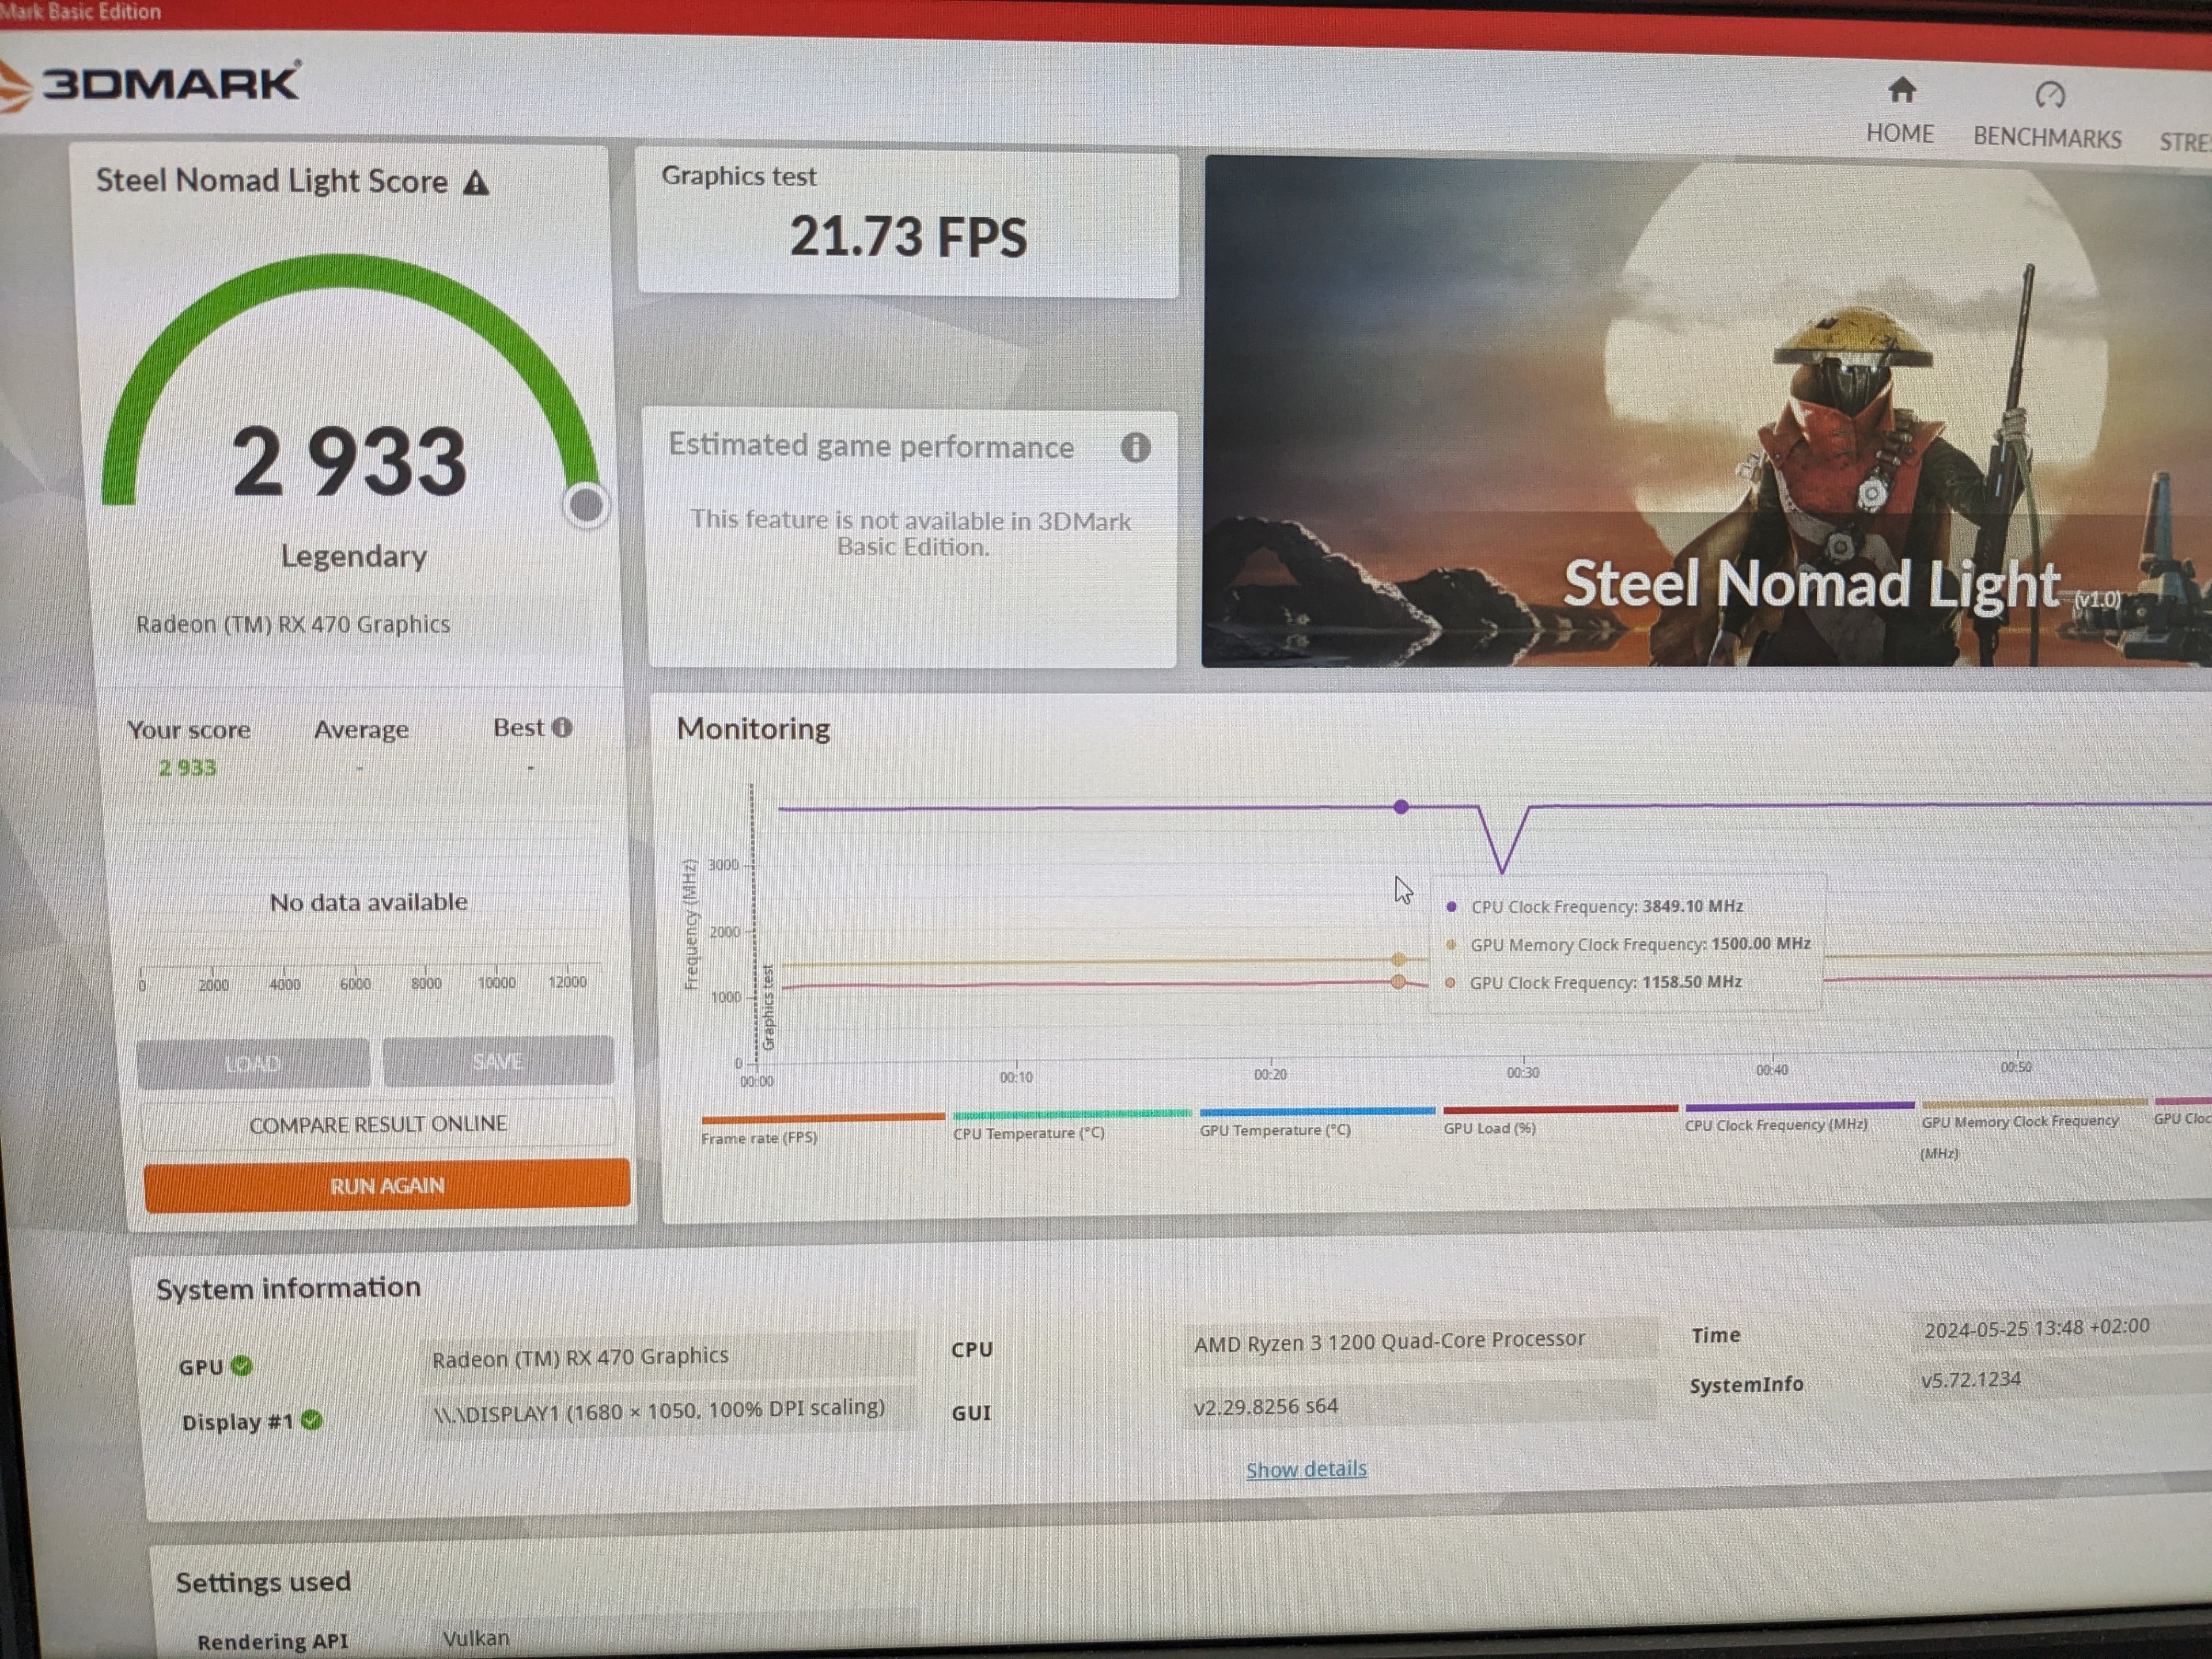
Task: Open the Benchmarks gauge icon
Action: 2049,95
